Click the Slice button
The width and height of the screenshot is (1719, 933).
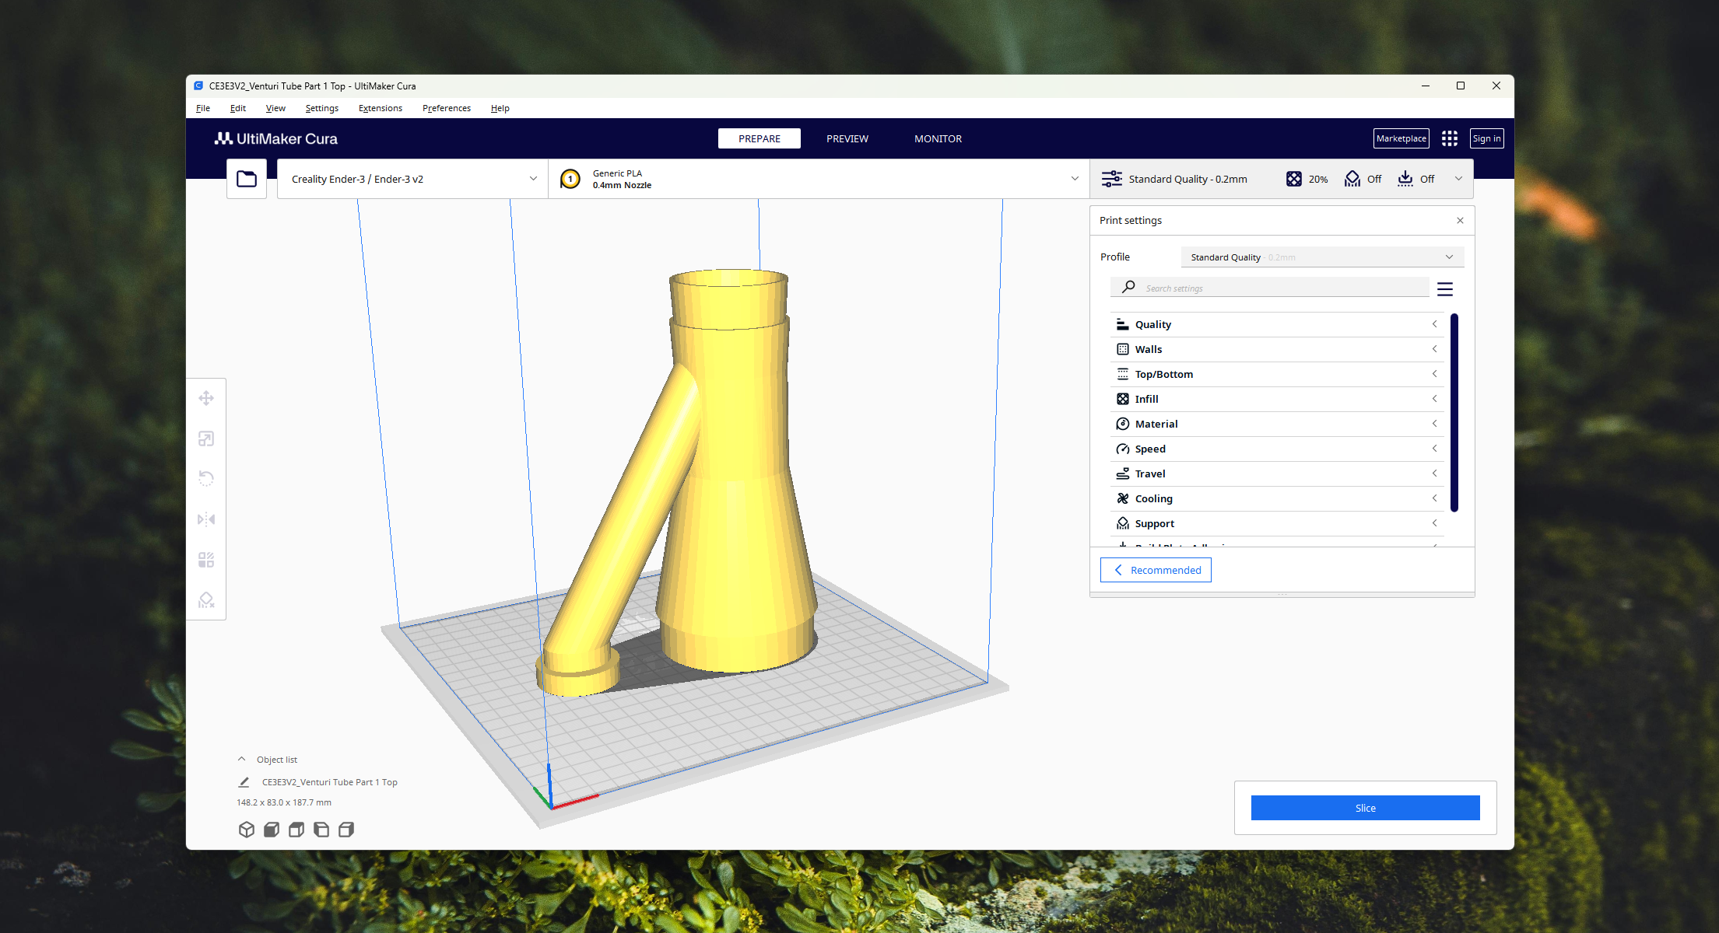pos(1365,808)
